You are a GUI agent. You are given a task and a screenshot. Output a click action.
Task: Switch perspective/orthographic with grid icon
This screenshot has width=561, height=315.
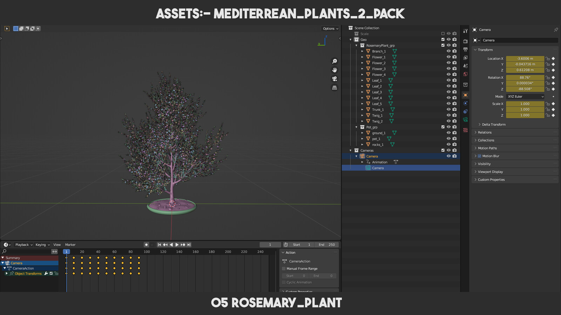coord(334,87)
